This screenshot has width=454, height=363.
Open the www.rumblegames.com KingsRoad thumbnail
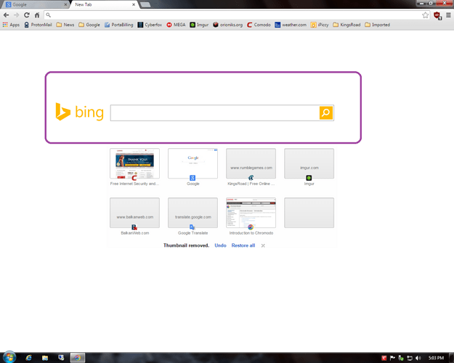coord(251,163)
